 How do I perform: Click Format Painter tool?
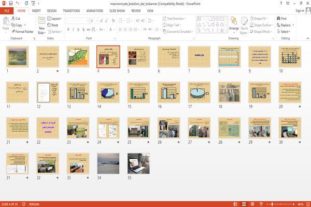click(x=22, y=32)
